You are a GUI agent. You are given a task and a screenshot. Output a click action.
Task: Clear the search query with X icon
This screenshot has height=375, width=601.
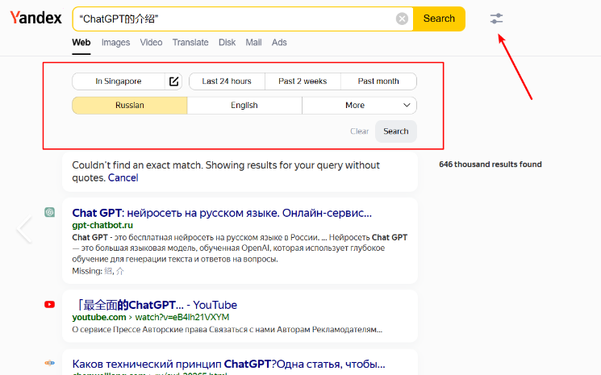click(x=402, y=19)
